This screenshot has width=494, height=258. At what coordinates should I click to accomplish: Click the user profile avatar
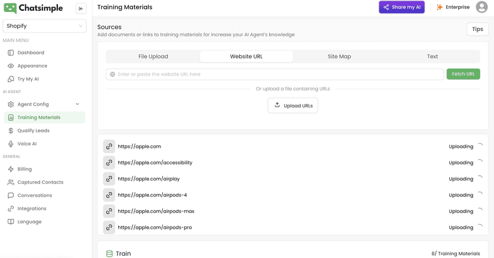pos(481,7)
